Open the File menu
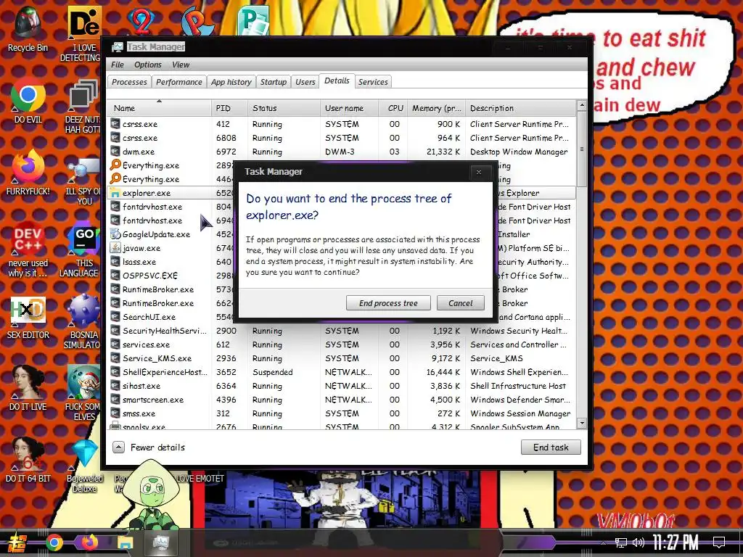Image resolution: width=743 pixels, height=557 pixels. [x=117, y=65]
